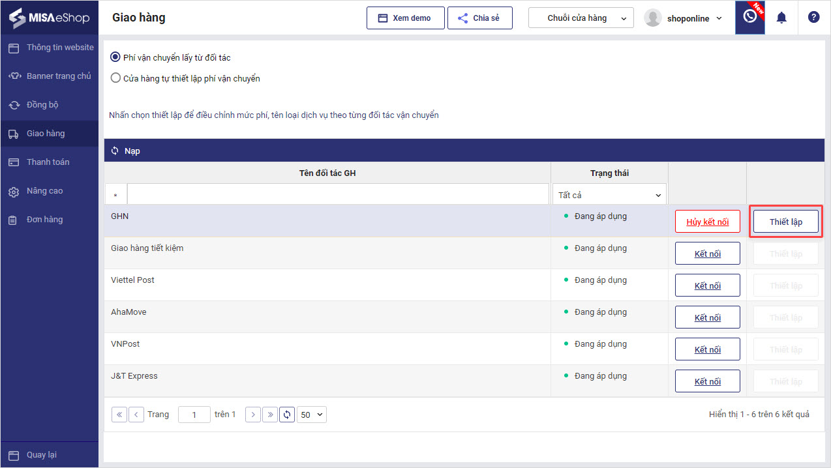
Task: Open Đơn hàng in sidebar
Action: point(50,220)
